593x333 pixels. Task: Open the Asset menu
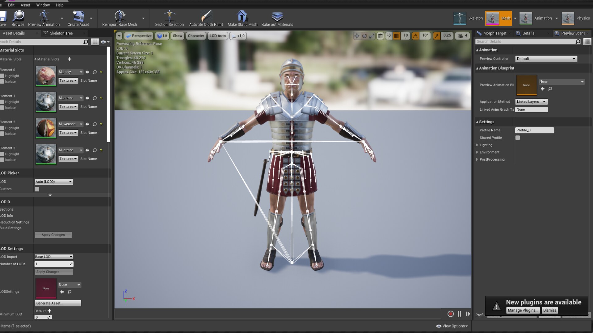tap(25, 5)
